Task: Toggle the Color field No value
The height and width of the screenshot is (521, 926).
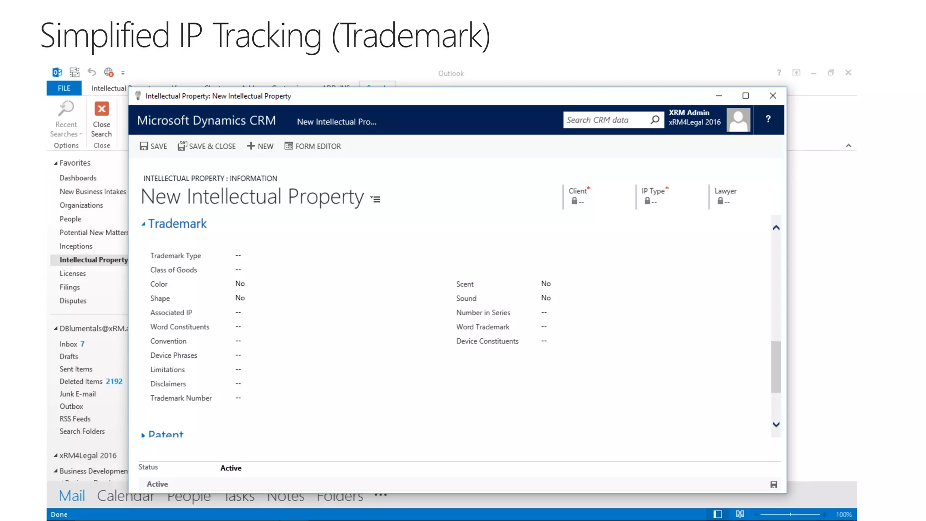Action: click(240, 284)
